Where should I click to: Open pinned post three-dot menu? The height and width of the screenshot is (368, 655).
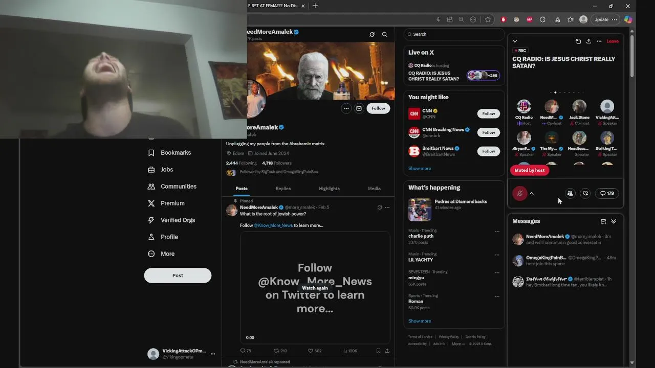coord(387,208)
